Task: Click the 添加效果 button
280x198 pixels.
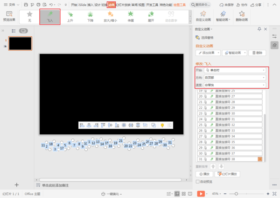Action: click(208, 53)
